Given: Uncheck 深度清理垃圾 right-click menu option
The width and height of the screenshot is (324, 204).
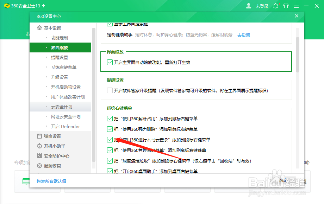Looking at the screenshot, I should 110,161.
